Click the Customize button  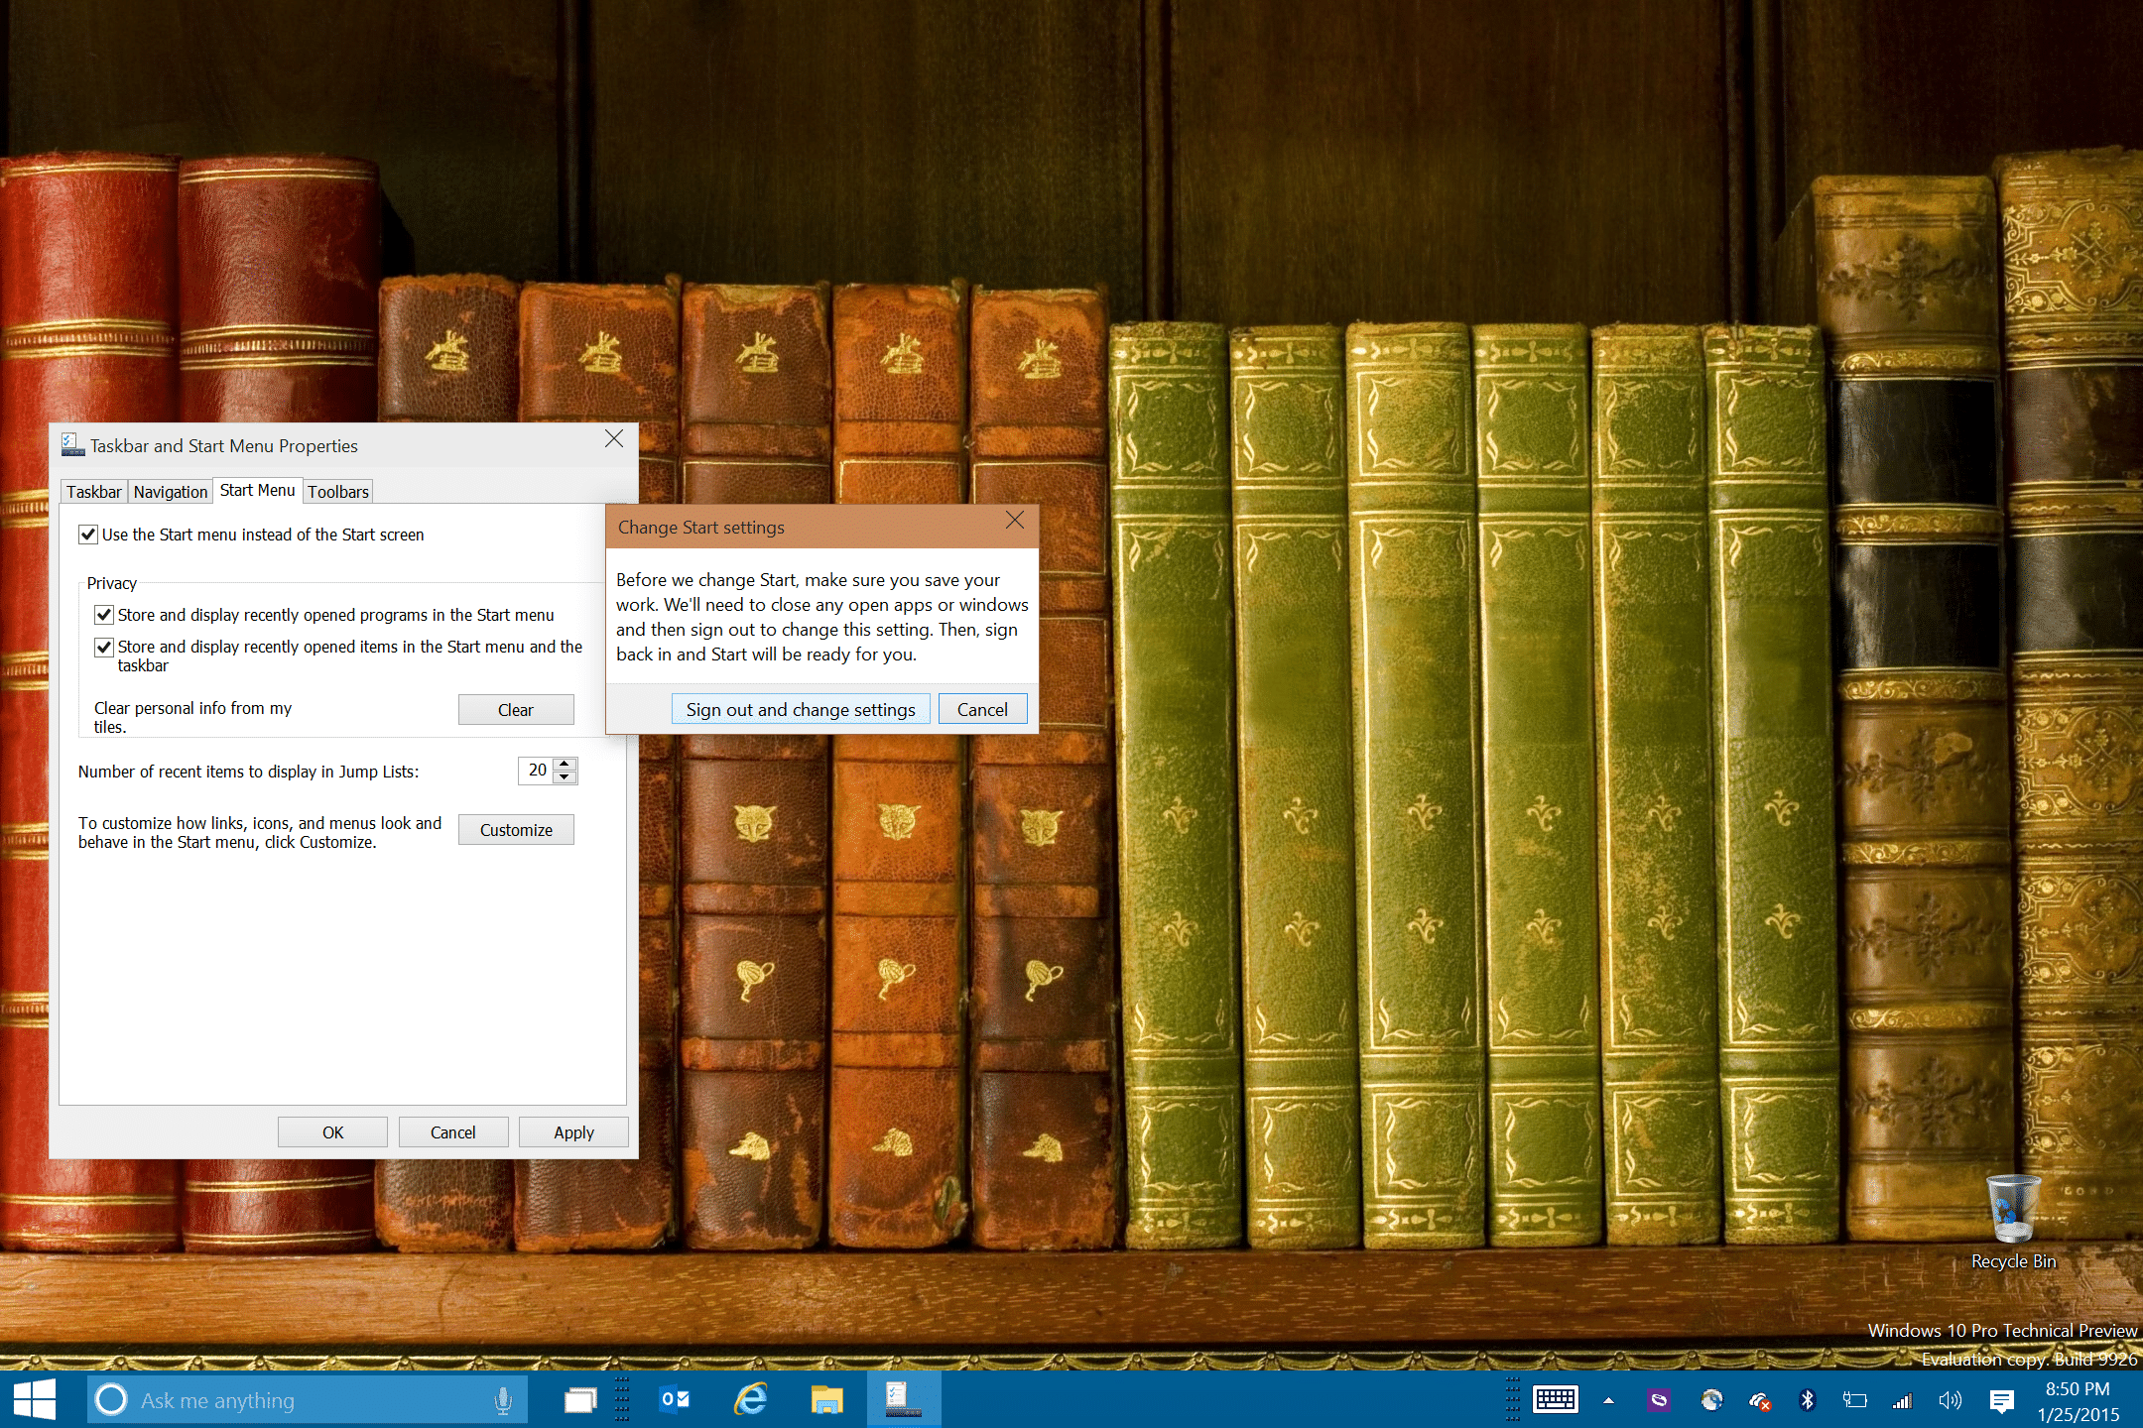coord(516,830)
